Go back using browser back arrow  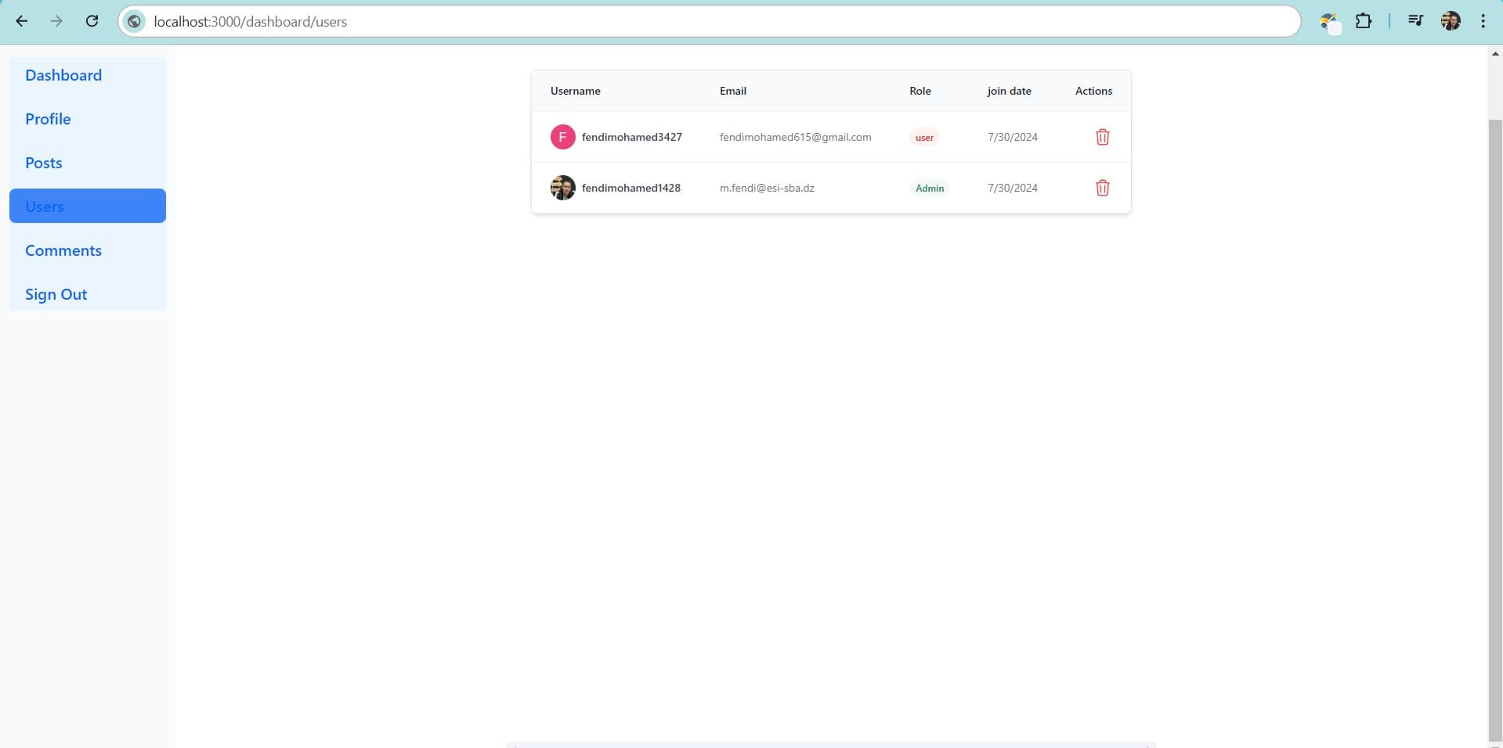(x=22, y=21)
